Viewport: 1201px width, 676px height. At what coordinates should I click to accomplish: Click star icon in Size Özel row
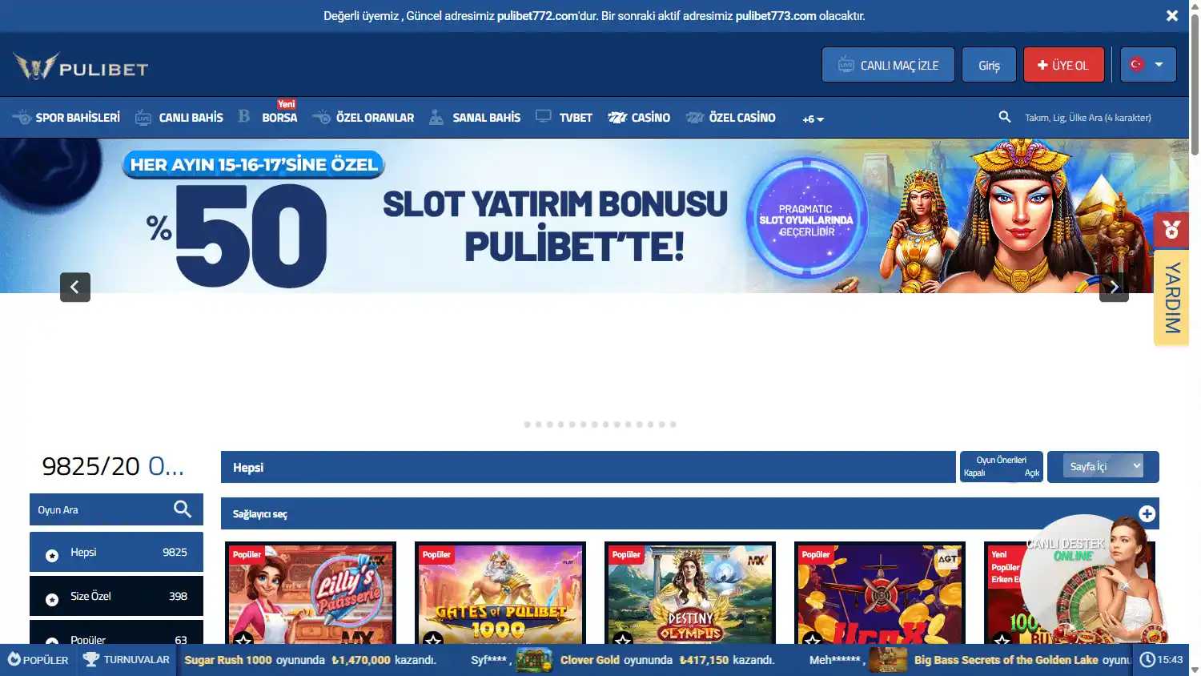(52, 599)
